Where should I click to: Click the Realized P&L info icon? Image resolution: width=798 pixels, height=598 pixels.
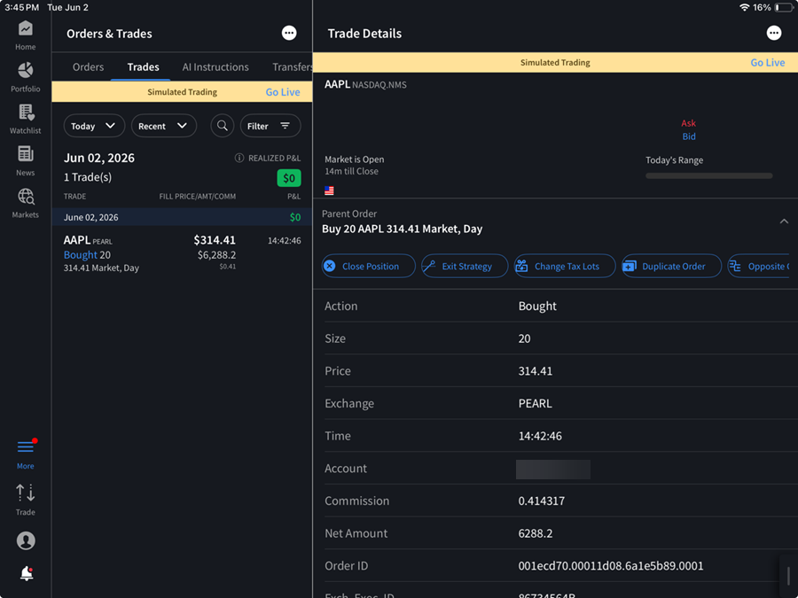239,159
